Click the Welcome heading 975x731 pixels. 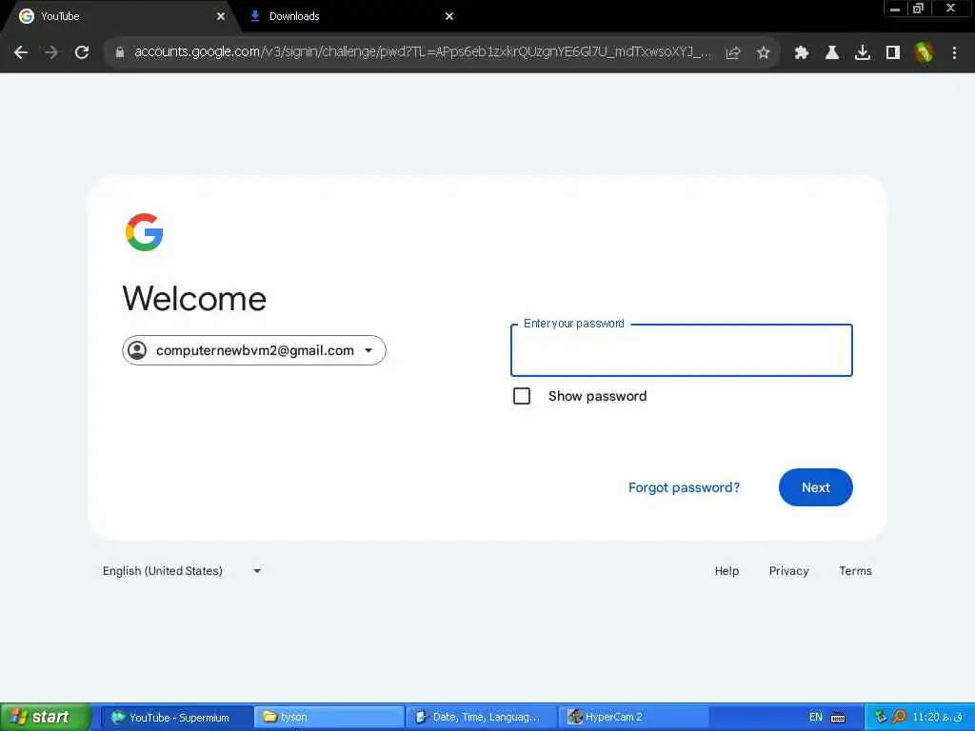point(194,298)
